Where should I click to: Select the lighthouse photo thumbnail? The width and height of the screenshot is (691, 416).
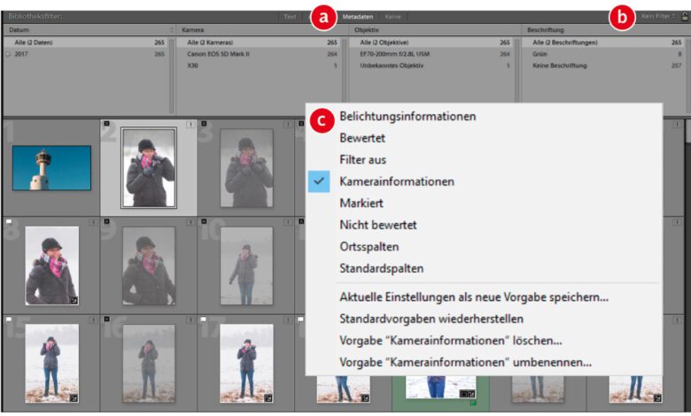click(x=51, y=167)
